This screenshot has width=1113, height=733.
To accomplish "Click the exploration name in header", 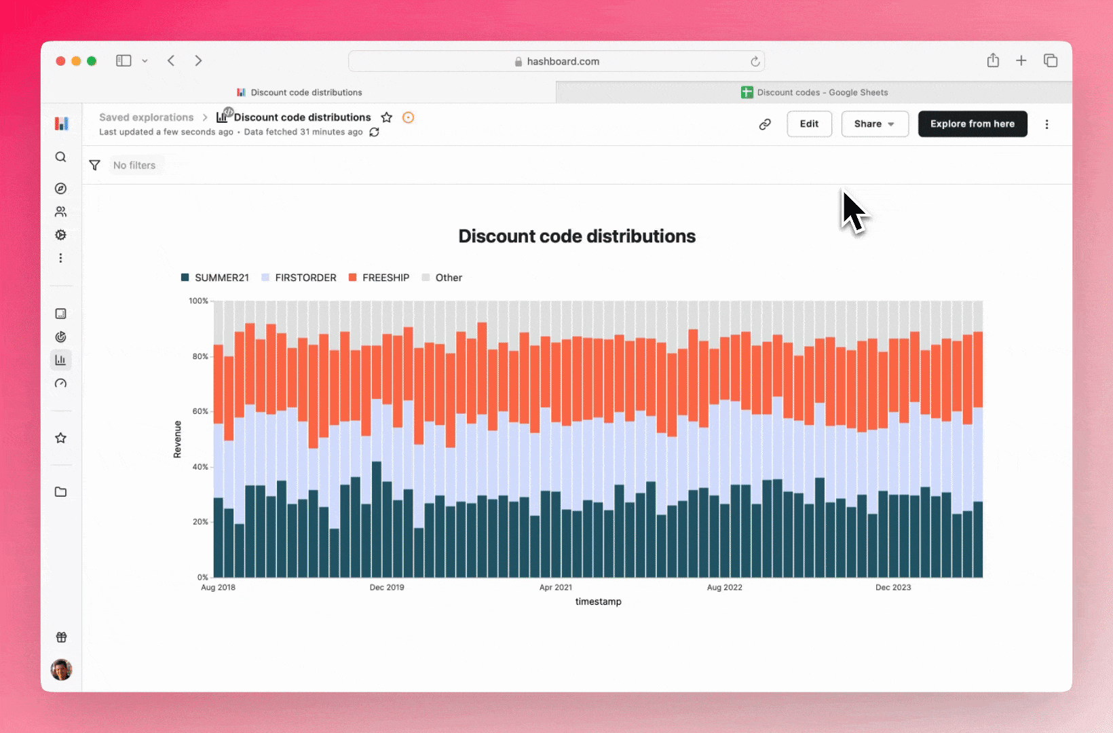I will coord(303,117).
